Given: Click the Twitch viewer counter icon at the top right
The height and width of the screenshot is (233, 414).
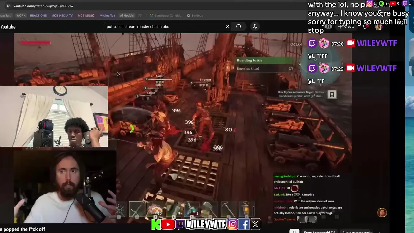Looking at the screenshot, I should point(405,4).
